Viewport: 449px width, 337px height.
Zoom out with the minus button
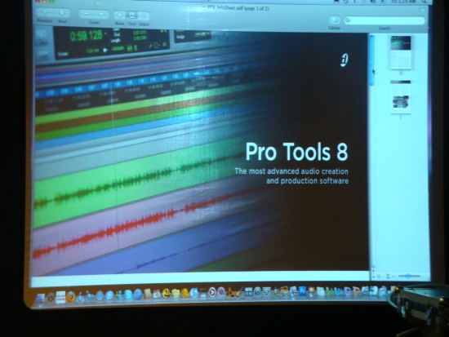click(x=86, y=14)
